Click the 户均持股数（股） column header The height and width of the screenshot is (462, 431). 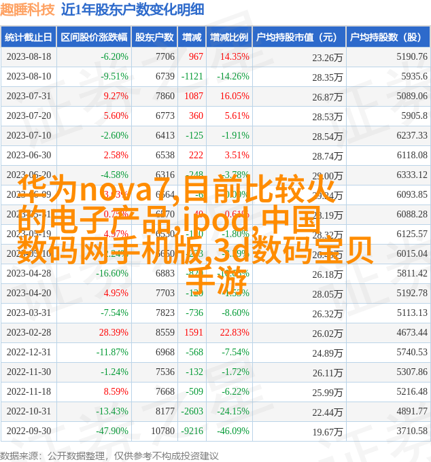(x=387, y=37)
